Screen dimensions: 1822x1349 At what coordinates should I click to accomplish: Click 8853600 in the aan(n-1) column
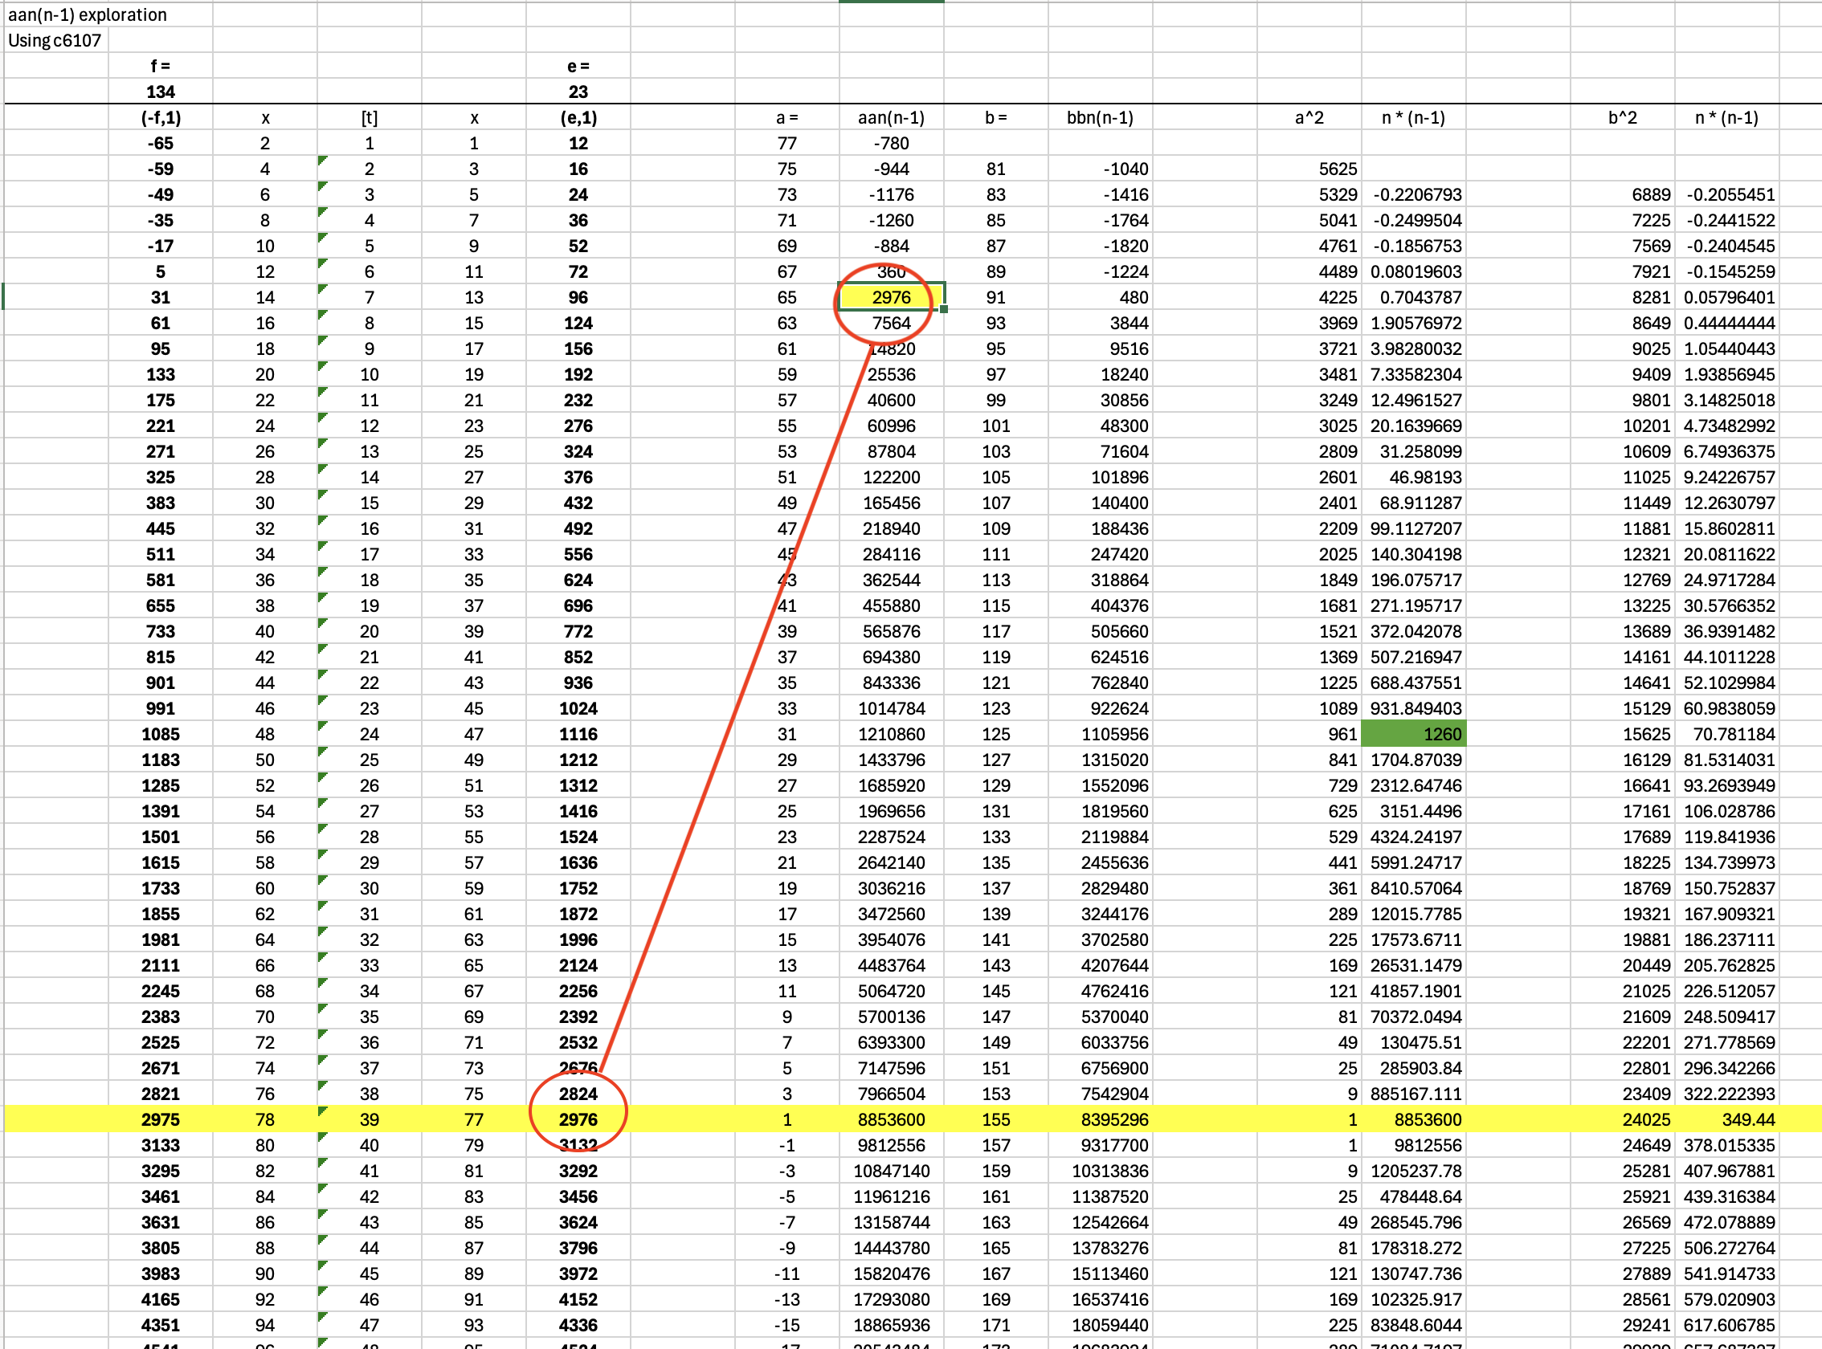click(x=892, y=1119)
